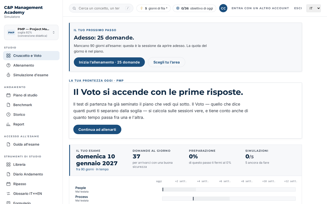Open Simulazione d'esame from sidebar
This screenshot has width=327, height=204.
31,75
